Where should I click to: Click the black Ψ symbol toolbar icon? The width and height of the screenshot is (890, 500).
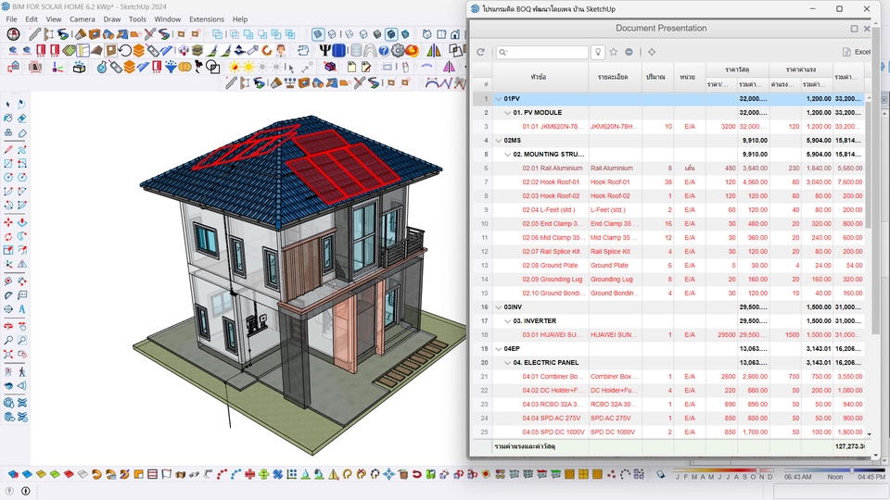324,51
